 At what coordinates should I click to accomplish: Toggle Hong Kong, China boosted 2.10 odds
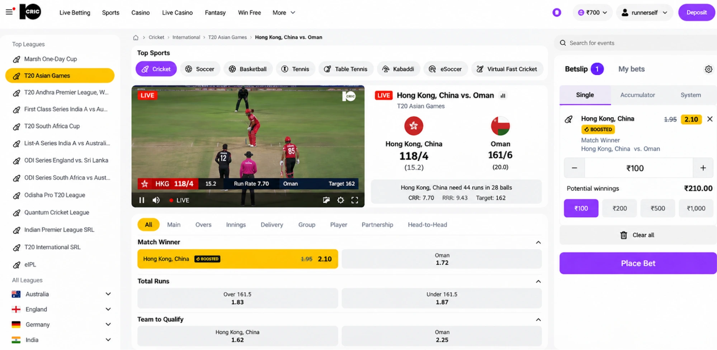coord(237,259)
